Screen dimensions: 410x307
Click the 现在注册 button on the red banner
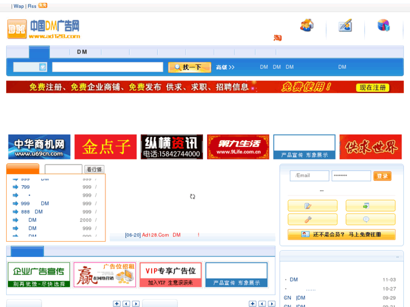coord(373,87)
